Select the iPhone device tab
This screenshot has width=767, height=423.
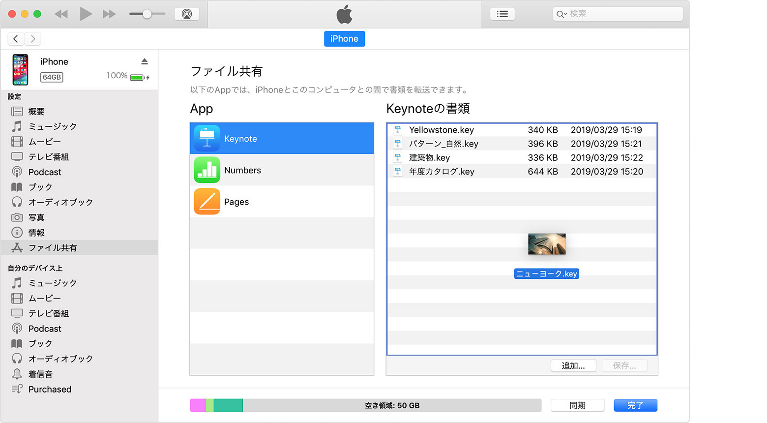(344, 39)
